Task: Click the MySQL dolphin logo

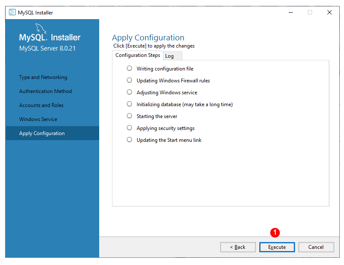Action: (41, 29)
